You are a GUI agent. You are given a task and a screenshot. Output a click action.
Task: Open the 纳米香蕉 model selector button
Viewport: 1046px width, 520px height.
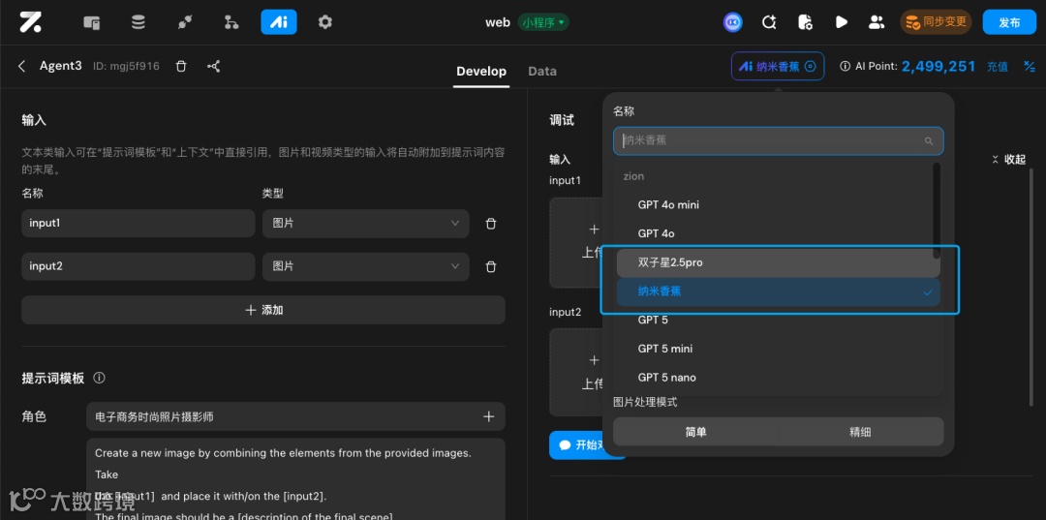[778, 66]
